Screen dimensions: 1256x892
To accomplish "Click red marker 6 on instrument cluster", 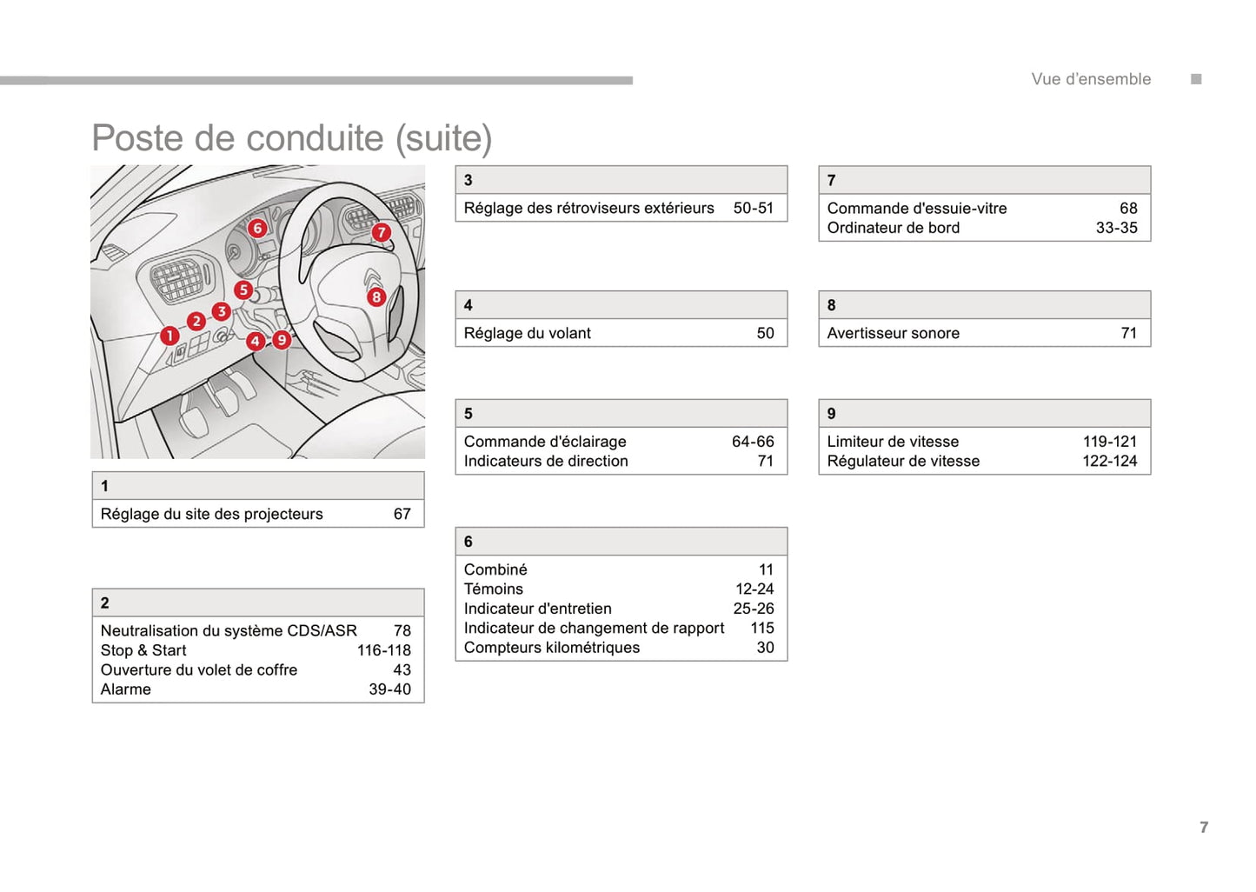I will [x=257, y=228].
